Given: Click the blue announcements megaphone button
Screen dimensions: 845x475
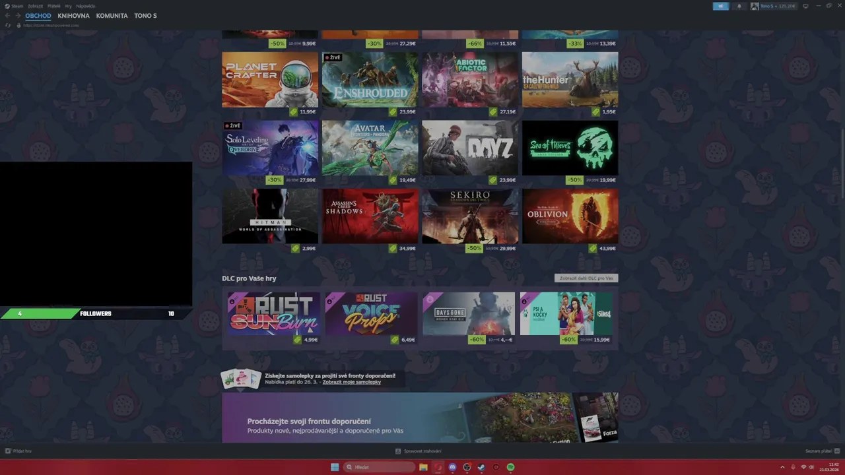Looking at the screenshot, I should tap(721, 6).
